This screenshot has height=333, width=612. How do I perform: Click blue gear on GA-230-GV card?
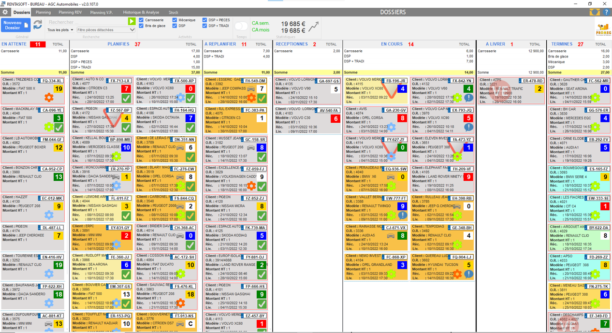[x=392, y=128]
